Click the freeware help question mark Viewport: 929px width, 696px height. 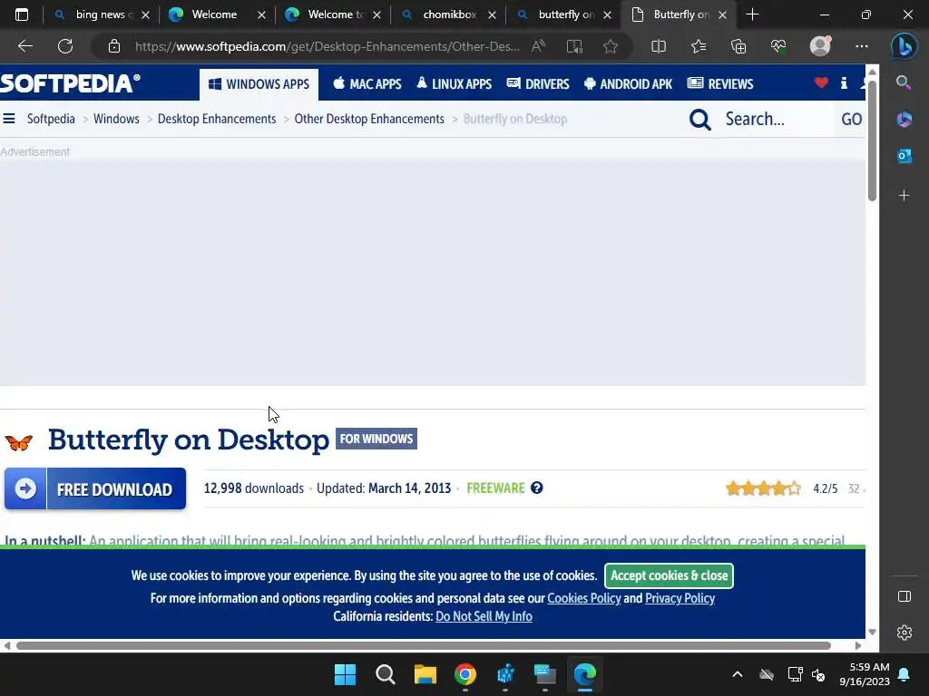click(x=537, y=488)
